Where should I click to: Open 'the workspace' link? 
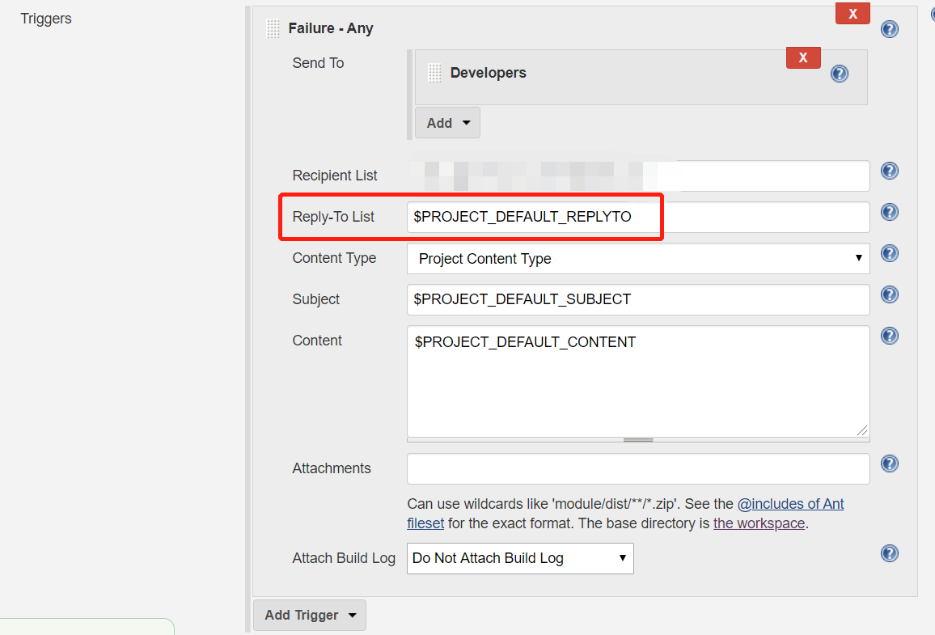[759, 523]
